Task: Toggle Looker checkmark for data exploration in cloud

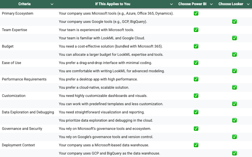Action: point(234,120)
